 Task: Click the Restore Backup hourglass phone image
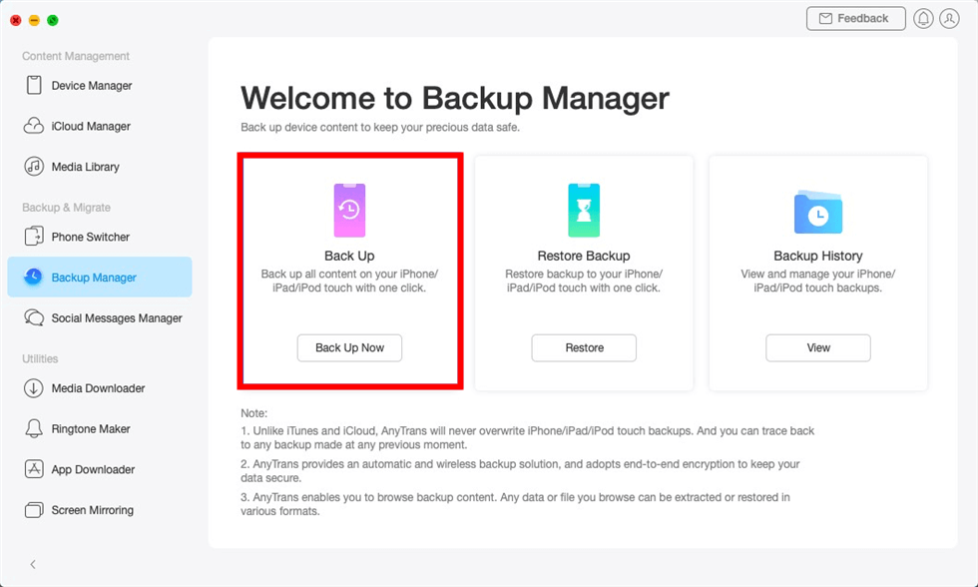584,210
